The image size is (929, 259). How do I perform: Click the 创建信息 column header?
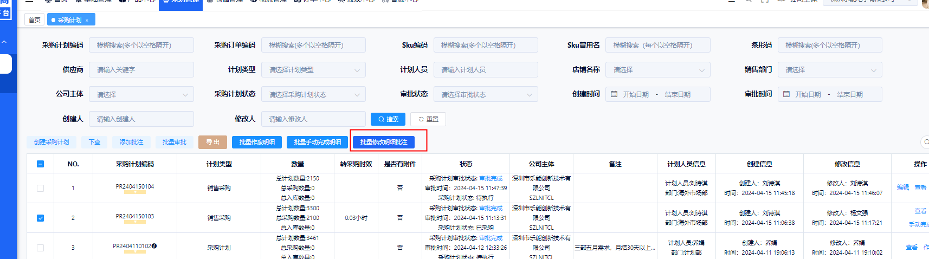[759, 164]
